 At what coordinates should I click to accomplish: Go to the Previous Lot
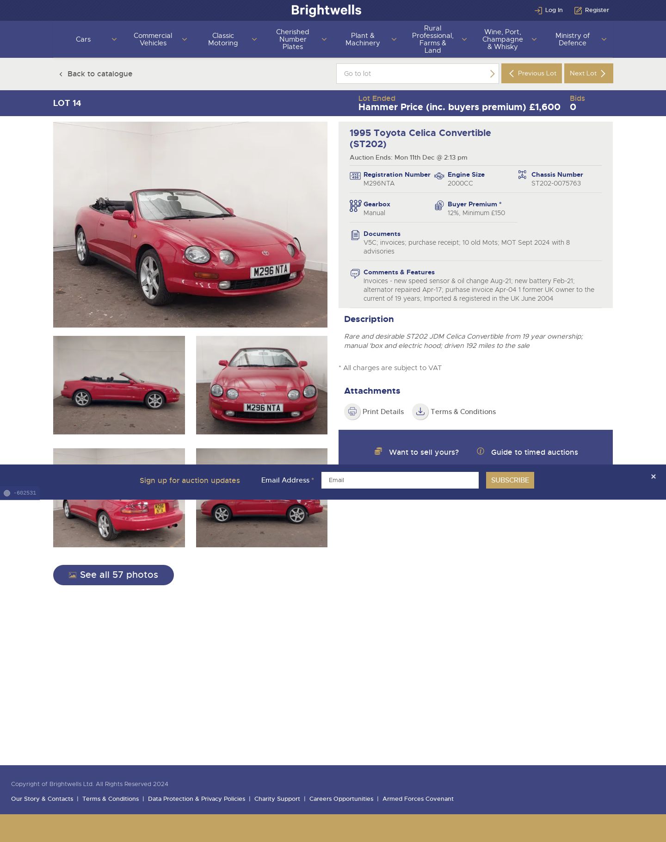(x=531, y=74)
